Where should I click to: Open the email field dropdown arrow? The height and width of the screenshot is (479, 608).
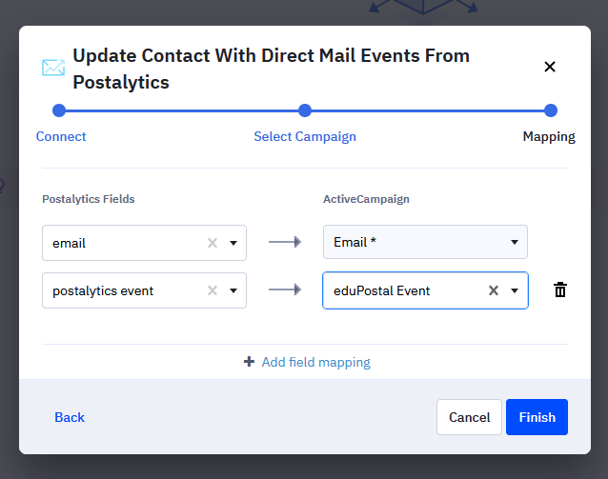[x=233, y=243]
